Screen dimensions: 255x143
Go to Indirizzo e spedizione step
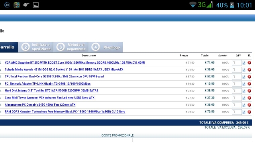36,47
